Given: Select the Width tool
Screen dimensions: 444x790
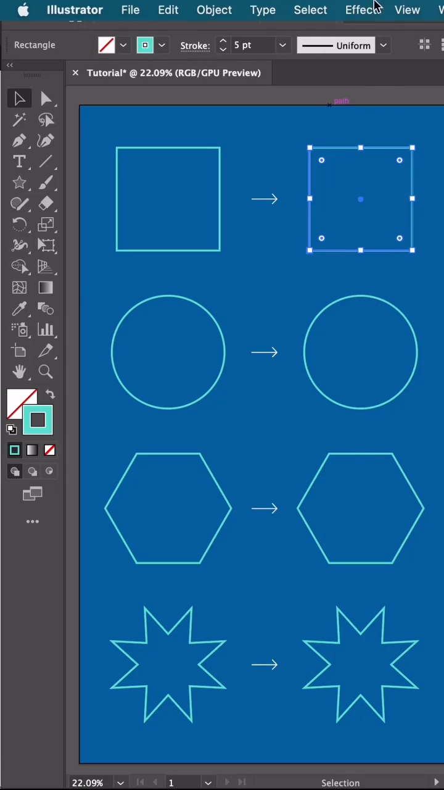Looking at the screenshot, I should tap(19, 246).
